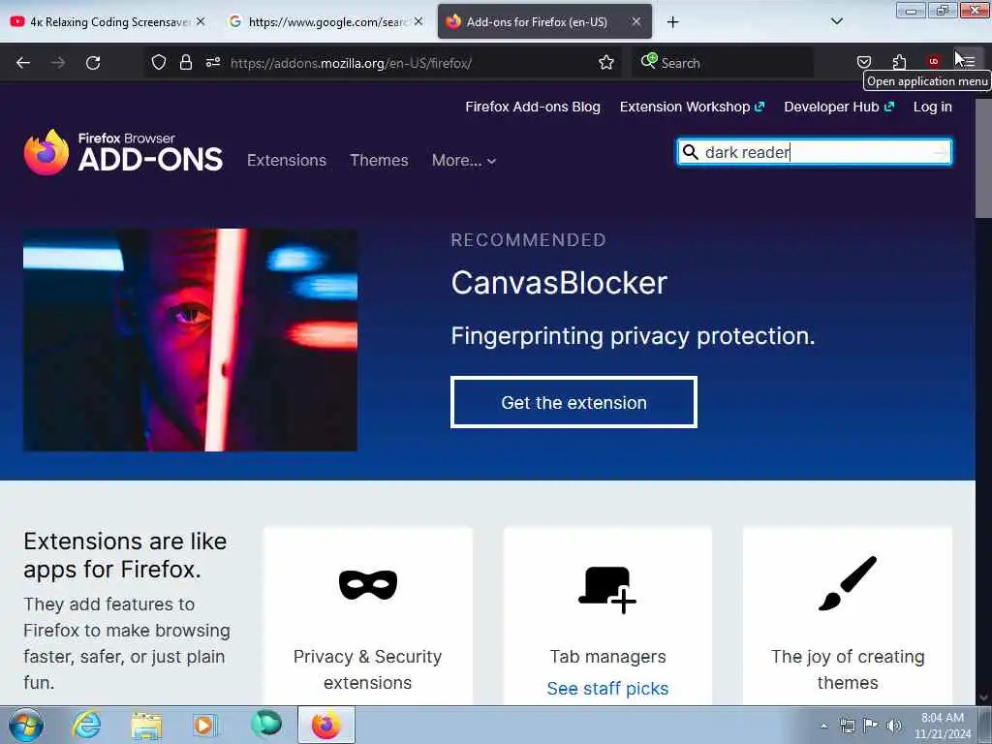Viewport: 992px width, 744px height.
Task: Launch Internet Explorer from taskbar
Action: (86, 725)
